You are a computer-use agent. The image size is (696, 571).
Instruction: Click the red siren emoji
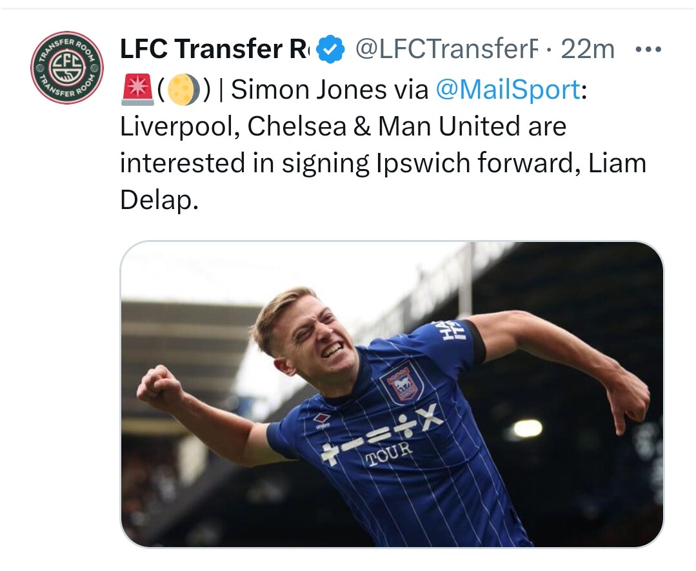pyautogui.click(x=135, y=90)
